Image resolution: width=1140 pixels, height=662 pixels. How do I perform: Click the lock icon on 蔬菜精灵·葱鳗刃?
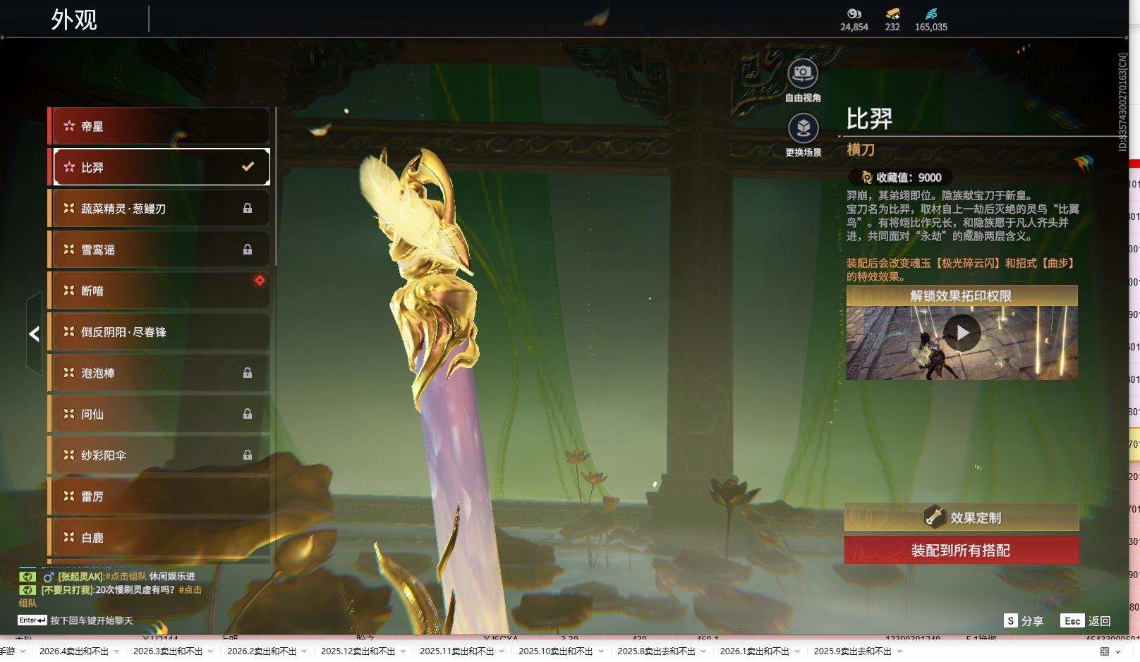(x=248, y=208)
